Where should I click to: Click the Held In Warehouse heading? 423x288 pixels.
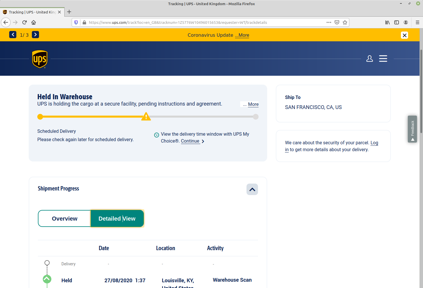tap(65, 97)
